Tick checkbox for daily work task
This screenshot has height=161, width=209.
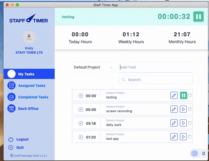click(x=190, y=123)
